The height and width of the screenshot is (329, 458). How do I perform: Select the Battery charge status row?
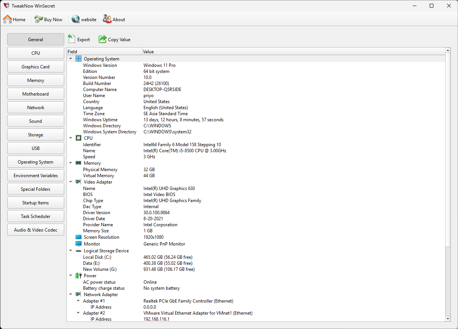click(x=256, y=288)
